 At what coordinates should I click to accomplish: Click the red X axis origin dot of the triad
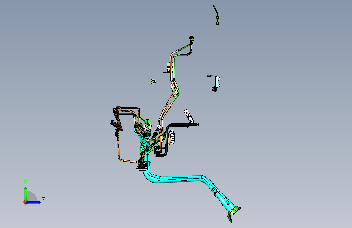[x=25, y=202]
